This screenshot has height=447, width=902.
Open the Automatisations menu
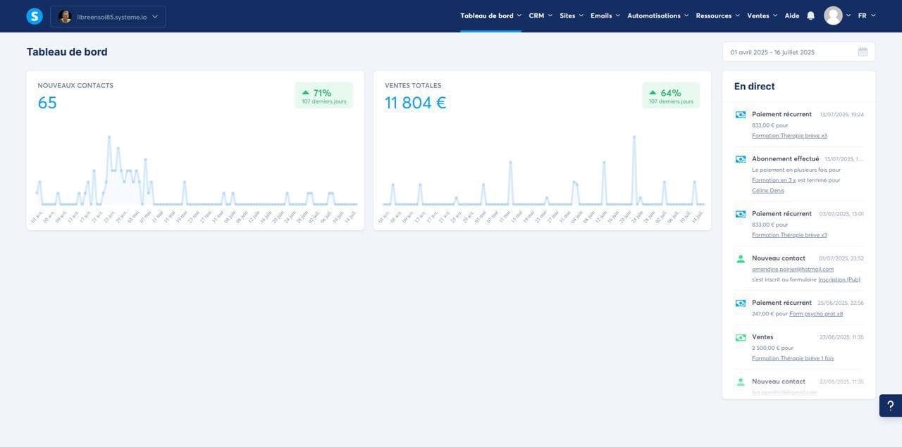658,15
